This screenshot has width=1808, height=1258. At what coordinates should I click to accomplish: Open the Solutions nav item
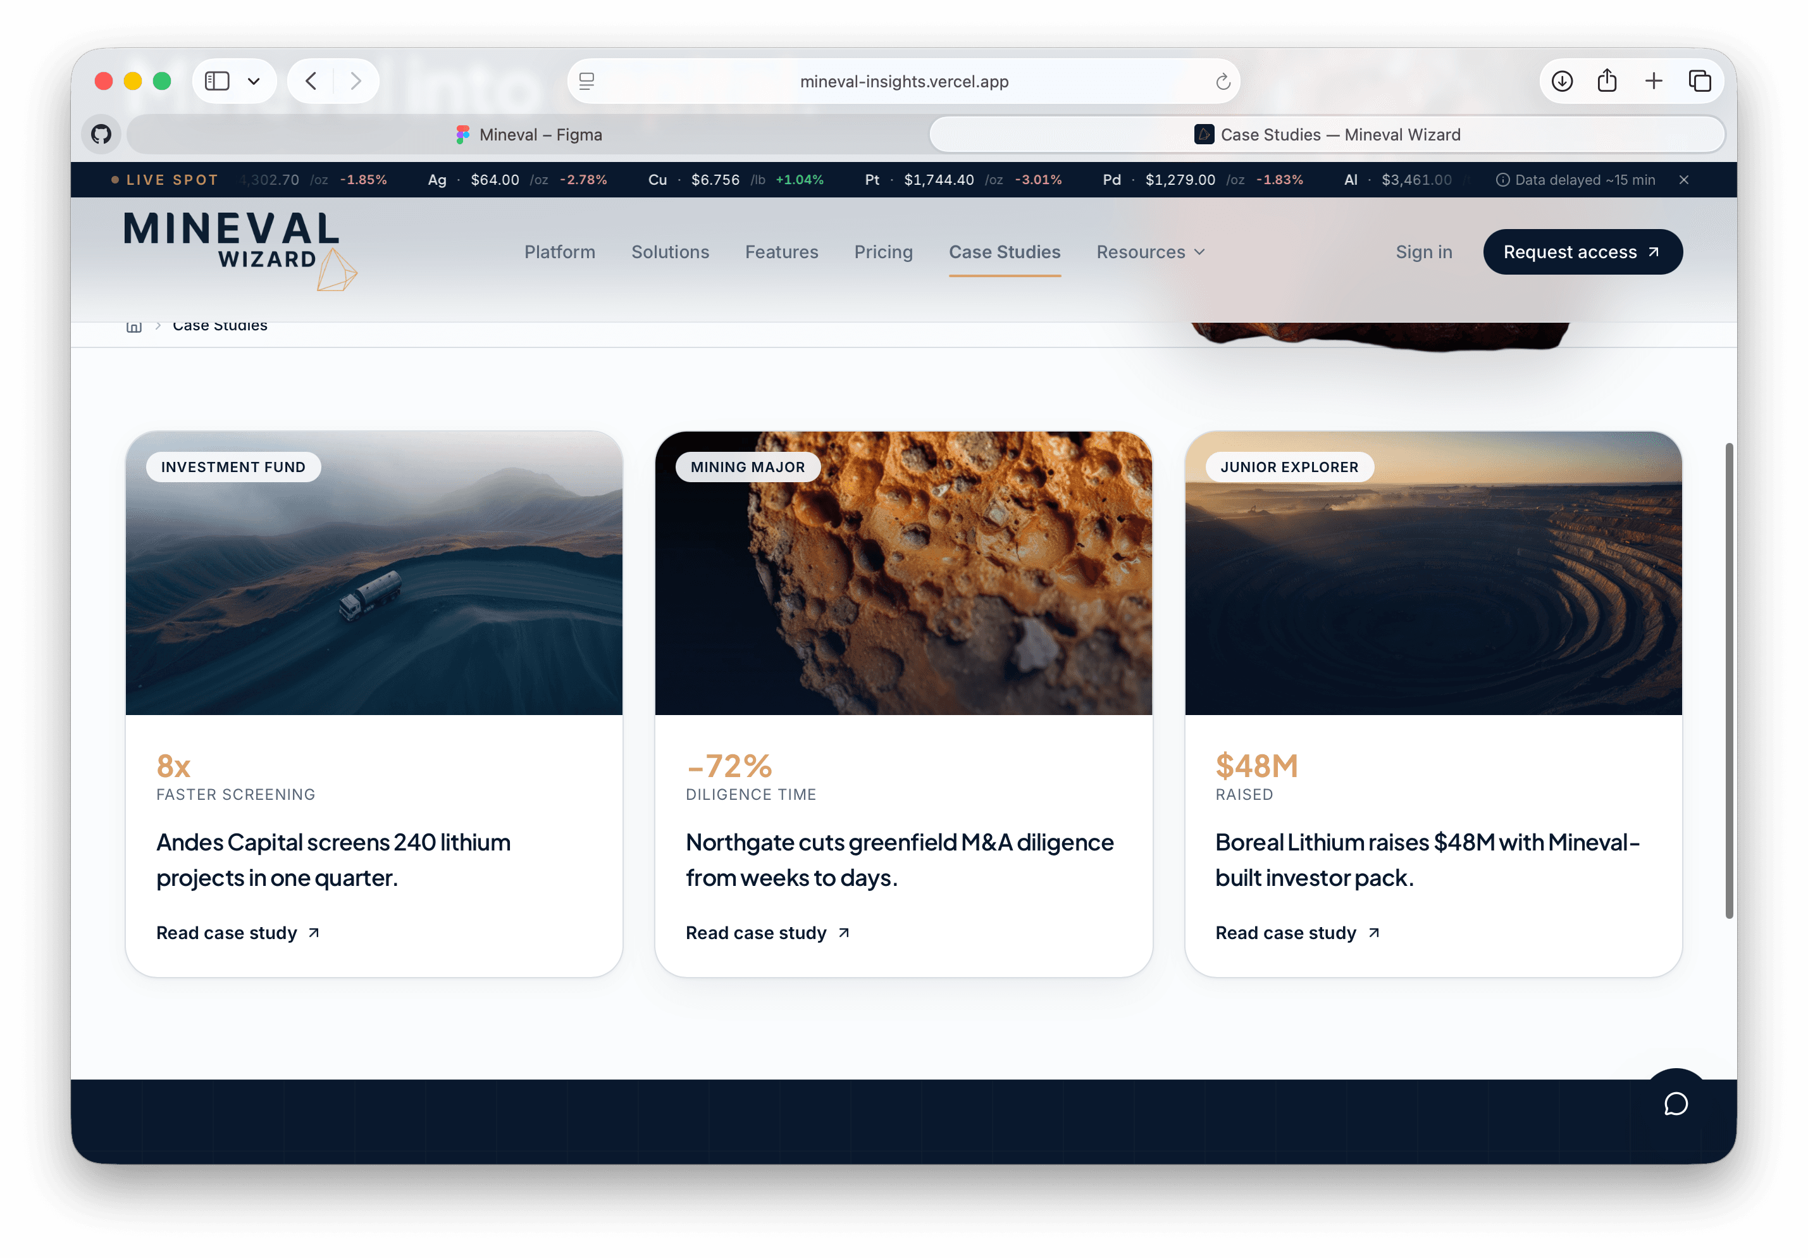pos(670,252)
